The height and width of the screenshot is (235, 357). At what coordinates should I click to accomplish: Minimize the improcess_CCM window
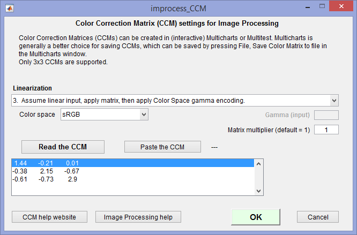pyautogui.click(x=308, y=7)
